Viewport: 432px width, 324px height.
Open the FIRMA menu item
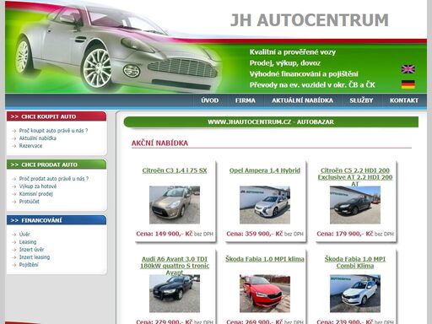[x=246, y=100]
